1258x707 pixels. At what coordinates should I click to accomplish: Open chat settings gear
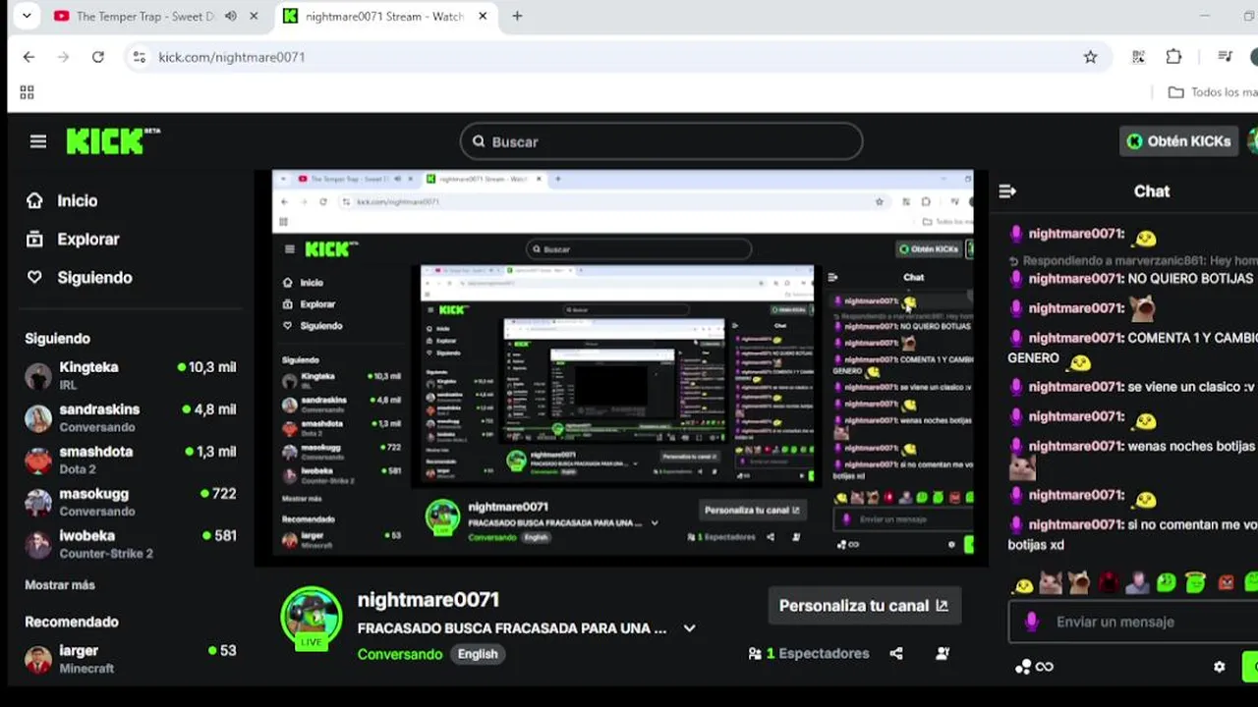point(1220,667)
